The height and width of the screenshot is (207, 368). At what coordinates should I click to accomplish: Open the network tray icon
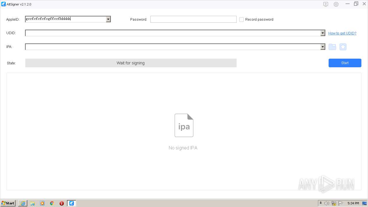click(334, 203)
